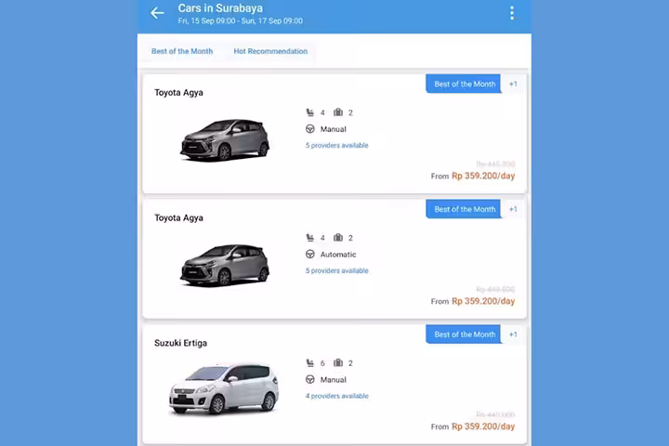Click the Toyota Agya Manual car image
669x446 pixels.
click(225, 139)
